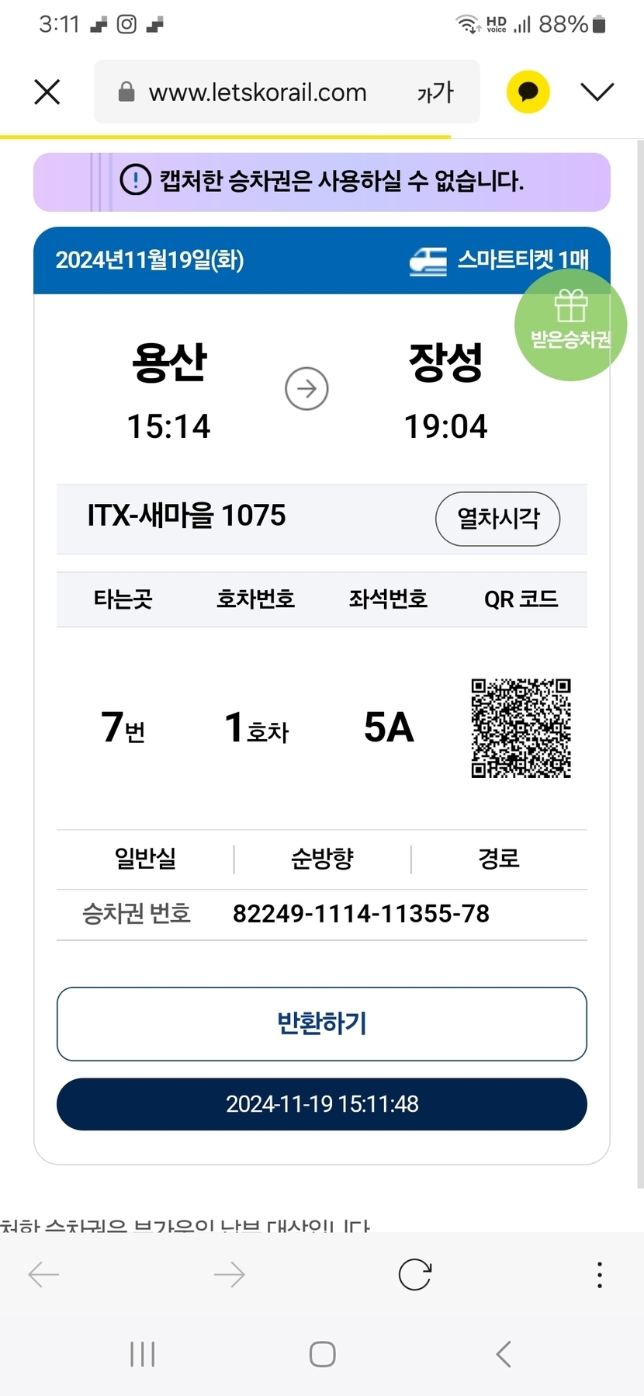Tap the 경로 route label
The height and width of the screenshot is (1396, 644).
pos(498,859)
